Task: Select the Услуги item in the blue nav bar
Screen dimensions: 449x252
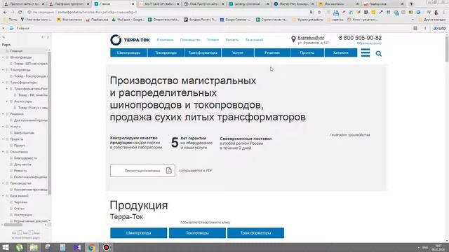Action: tap(238, 53)
